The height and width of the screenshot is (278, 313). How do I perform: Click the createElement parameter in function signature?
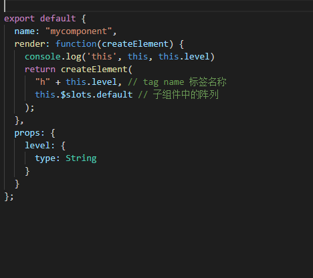click(135, 43)
